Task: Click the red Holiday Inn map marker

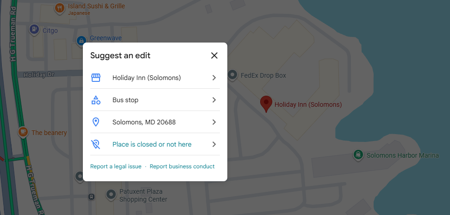Action: click(266, 103)
